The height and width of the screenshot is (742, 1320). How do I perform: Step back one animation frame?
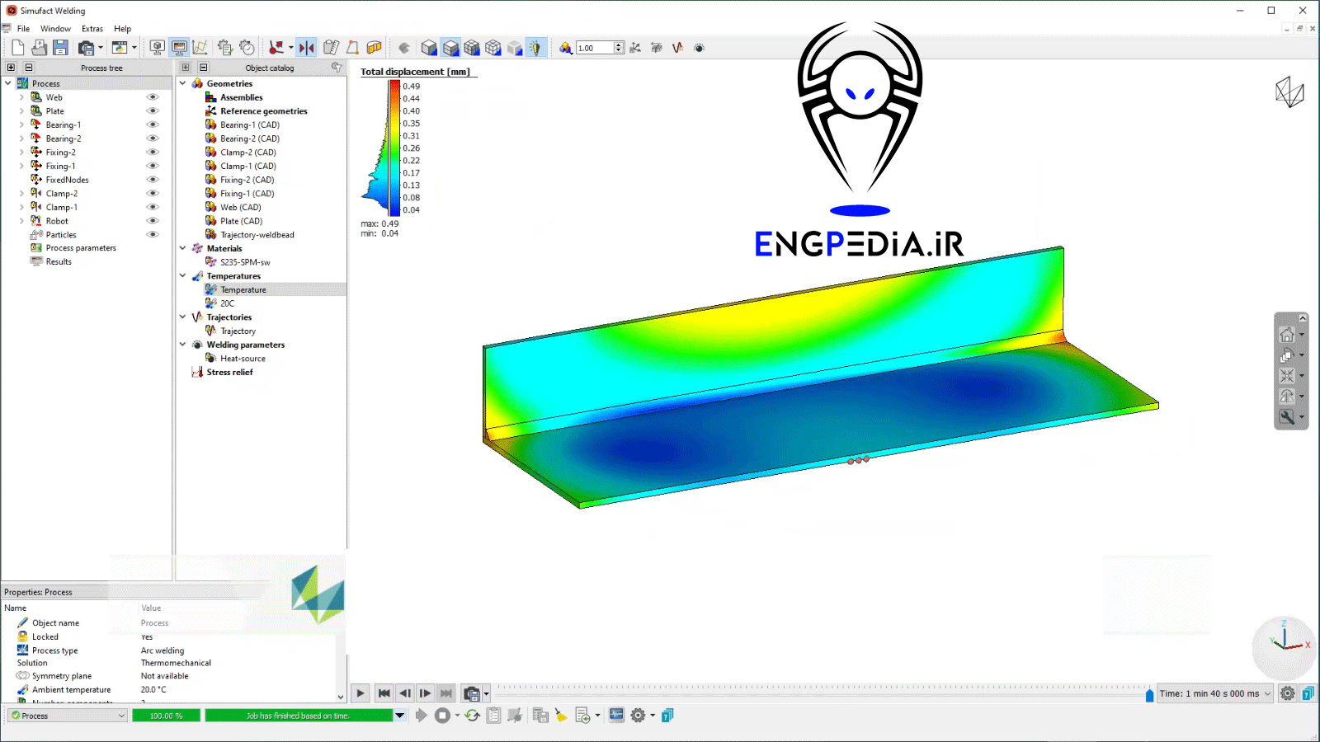(x=404, y=693)
